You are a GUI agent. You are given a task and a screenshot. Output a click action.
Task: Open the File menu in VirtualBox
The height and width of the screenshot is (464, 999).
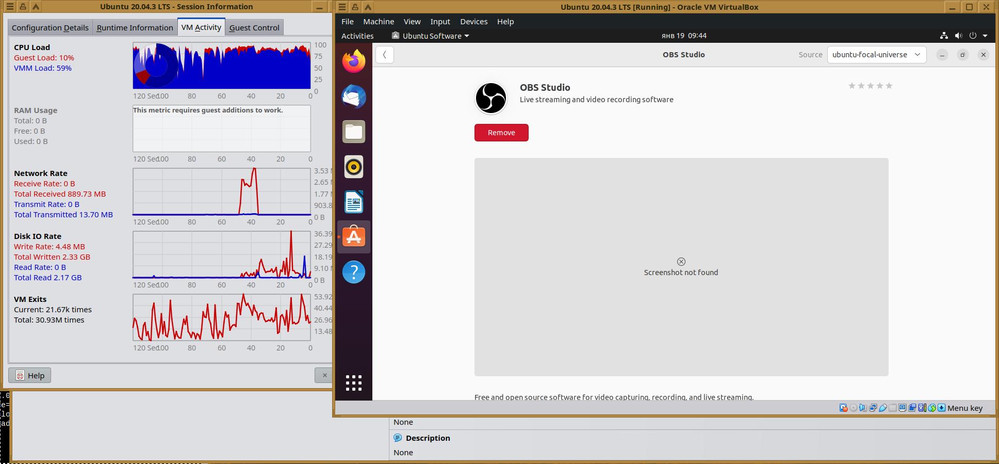pos(348,22)
